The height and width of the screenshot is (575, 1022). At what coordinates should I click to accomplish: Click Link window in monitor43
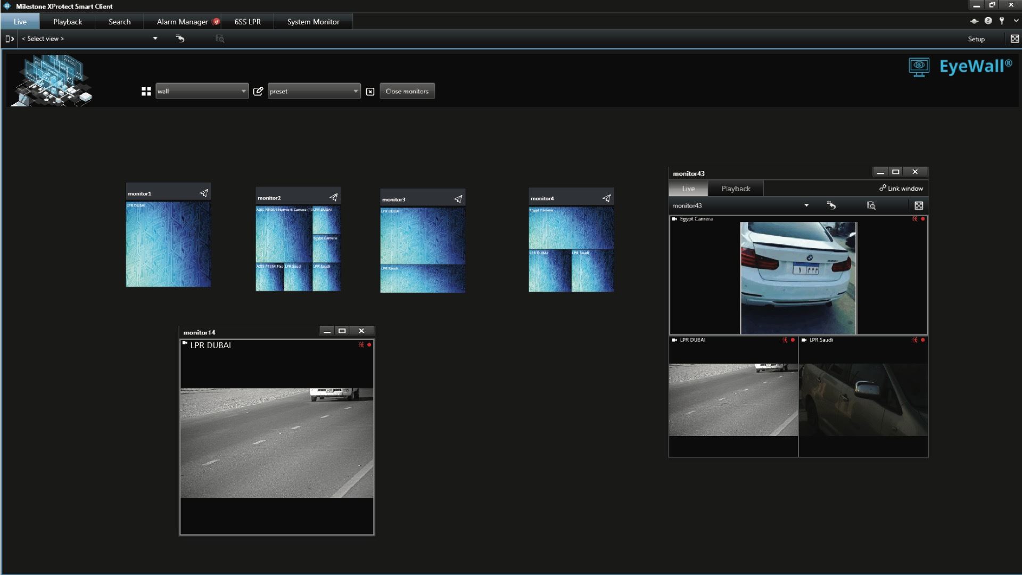[901, 188]
